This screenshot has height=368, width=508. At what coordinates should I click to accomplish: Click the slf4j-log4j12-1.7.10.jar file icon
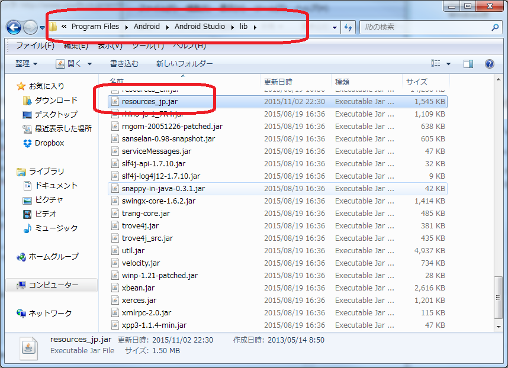coord(115,176)
